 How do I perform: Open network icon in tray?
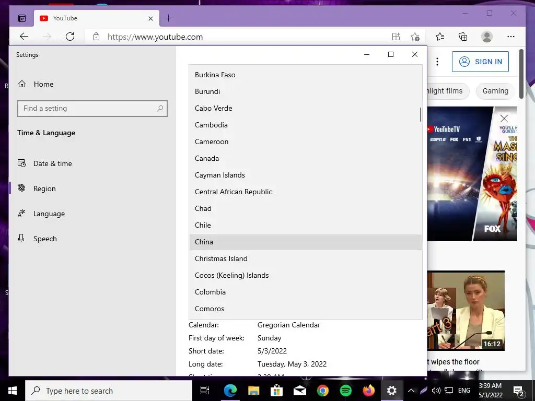pos(449,391)
